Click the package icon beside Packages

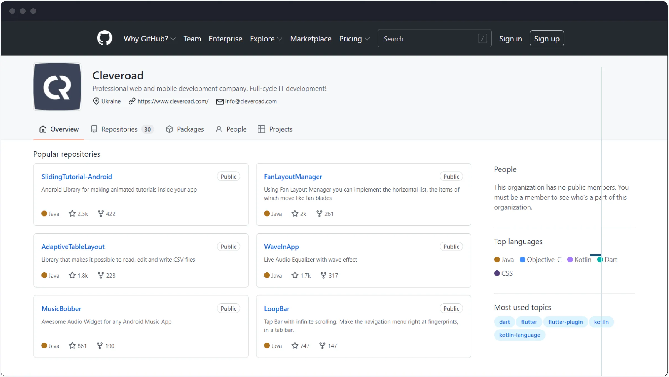[169, 129]
